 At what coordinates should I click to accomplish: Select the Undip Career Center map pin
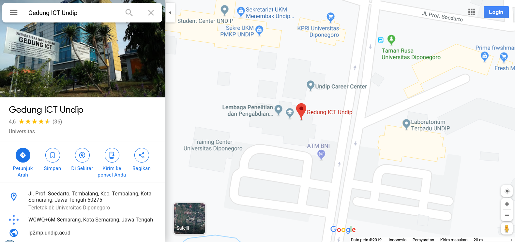311,86
